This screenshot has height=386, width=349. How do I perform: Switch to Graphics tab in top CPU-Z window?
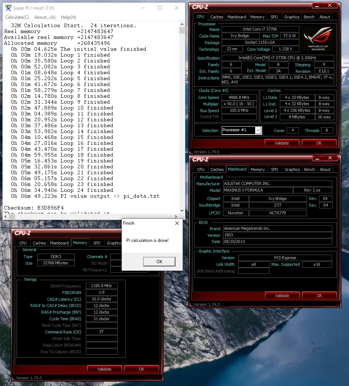pos(292,17)
